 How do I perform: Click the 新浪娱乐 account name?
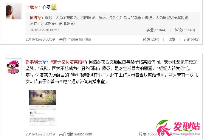[x=34, y=62]
